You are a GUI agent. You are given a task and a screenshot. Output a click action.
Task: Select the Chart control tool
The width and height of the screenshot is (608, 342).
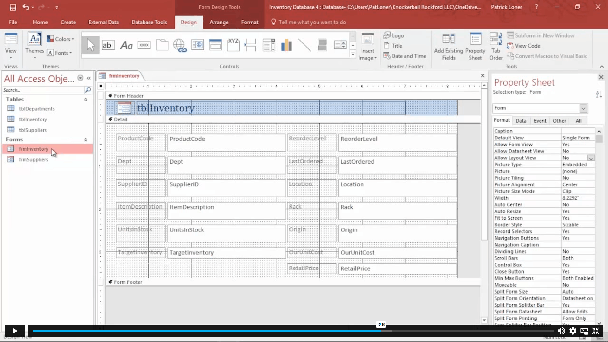point(286,45)
